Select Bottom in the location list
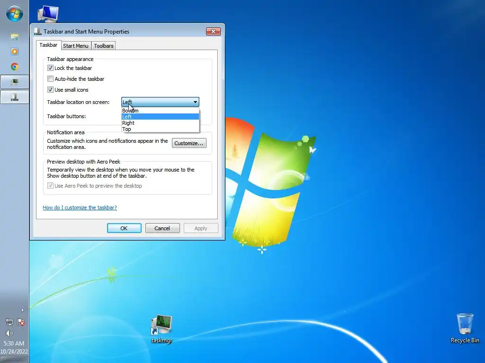This screenshot has width=485, height=363. 160,111
